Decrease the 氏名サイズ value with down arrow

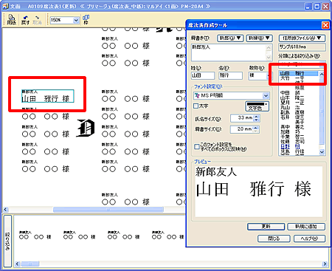256,120
